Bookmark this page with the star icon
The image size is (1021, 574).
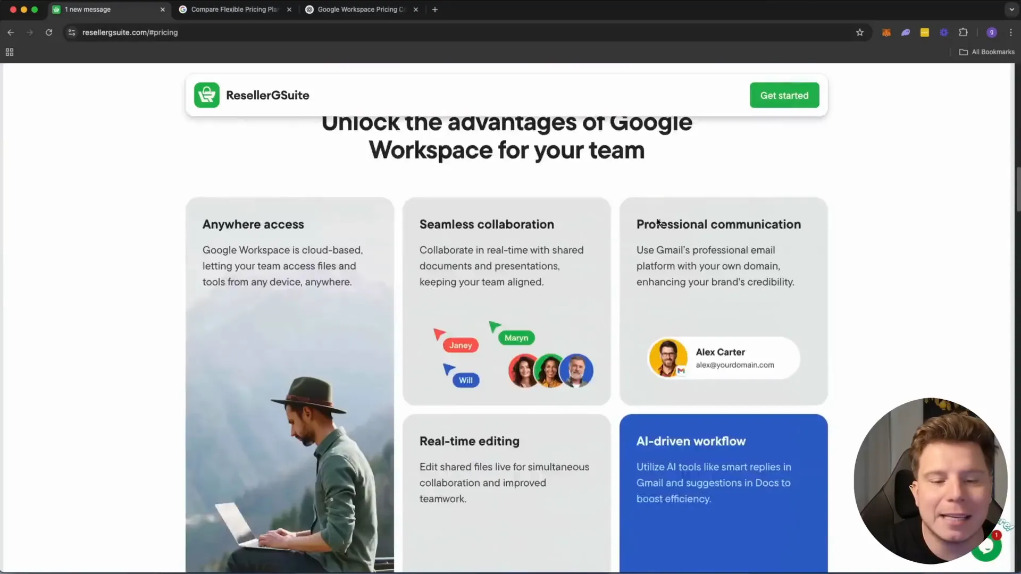pos(860,32)
